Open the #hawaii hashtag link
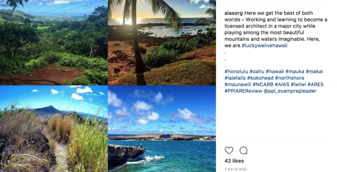The height and width of the screenshot is (172, 337). 275,71
